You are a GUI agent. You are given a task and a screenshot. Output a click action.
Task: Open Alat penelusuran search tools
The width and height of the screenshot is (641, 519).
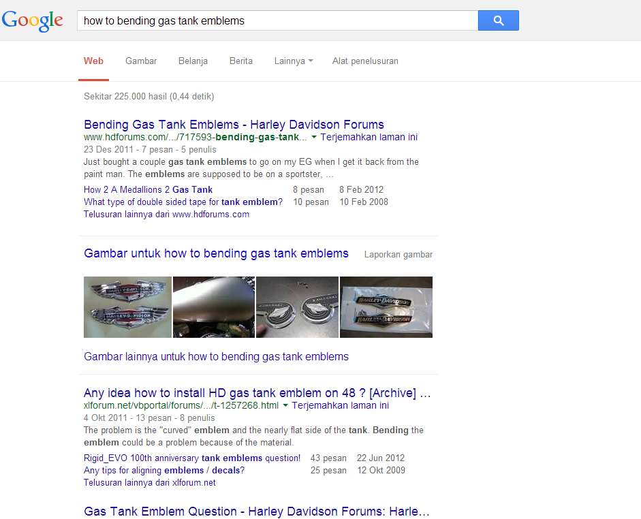tap(365, 61)
